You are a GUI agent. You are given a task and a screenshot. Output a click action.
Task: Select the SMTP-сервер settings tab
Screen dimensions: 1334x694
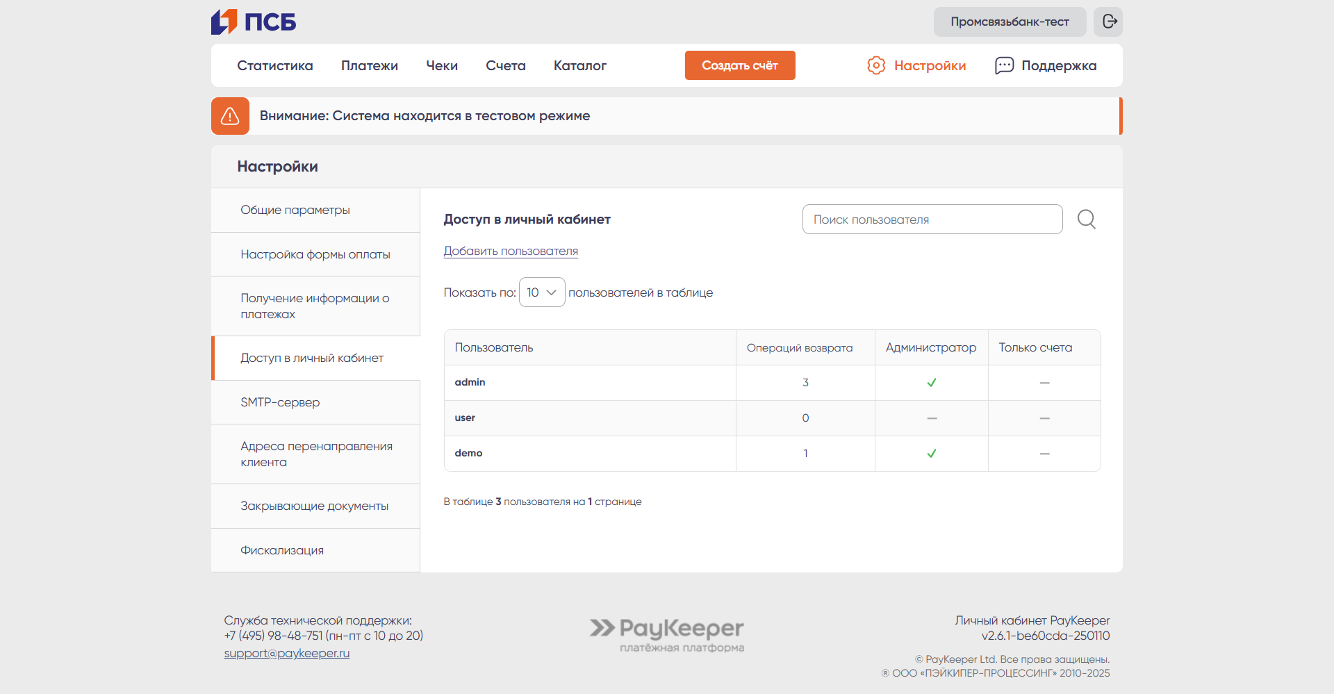click(280, 402)
